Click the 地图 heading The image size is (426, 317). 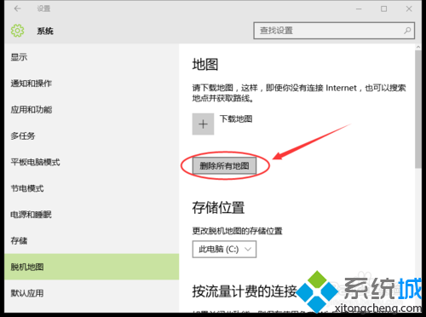coord(205,64)
